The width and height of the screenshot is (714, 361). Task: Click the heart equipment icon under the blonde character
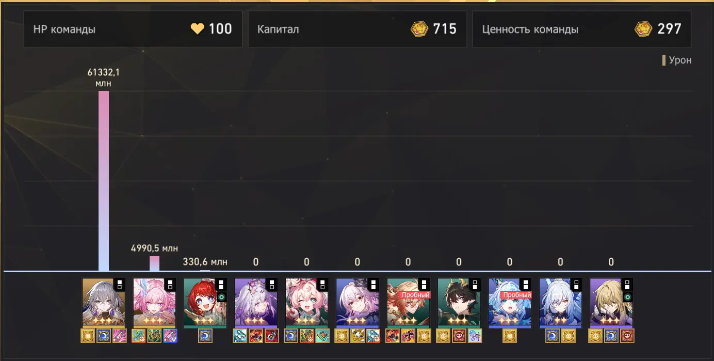tap(627, 336)
